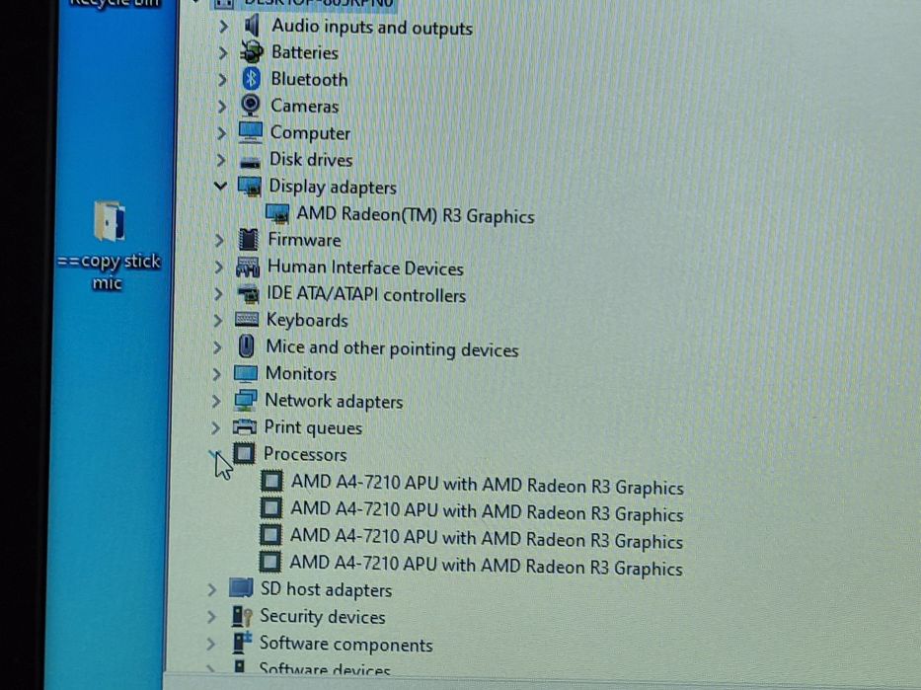The height and width of the screenshot is (690, 921).
Task: Click the Network adapters icon
Action: pos(245,401)
